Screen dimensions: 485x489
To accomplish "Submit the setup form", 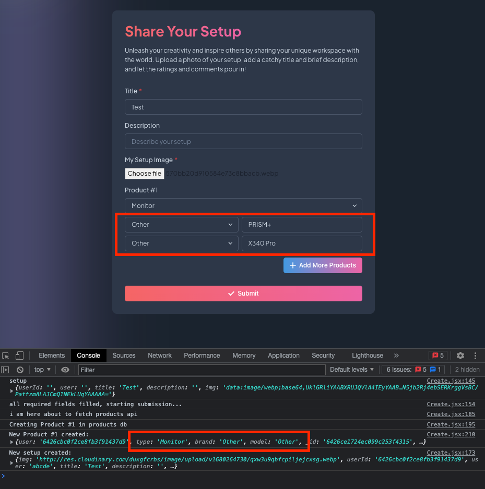I will [x=243, y=293].
